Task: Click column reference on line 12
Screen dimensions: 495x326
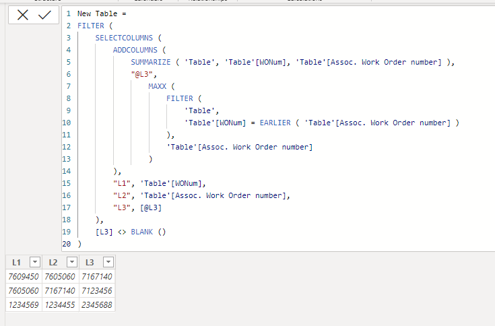Action: [x=240, y=147]
